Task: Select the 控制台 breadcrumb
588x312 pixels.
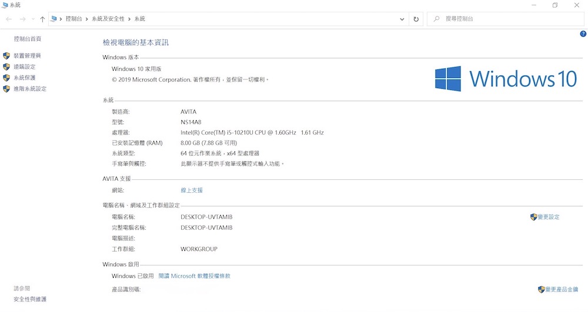Action: tap(74, 19)
